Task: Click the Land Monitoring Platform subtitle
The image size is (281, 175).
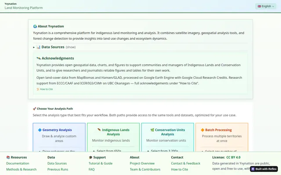Action: tap(24, 8)
